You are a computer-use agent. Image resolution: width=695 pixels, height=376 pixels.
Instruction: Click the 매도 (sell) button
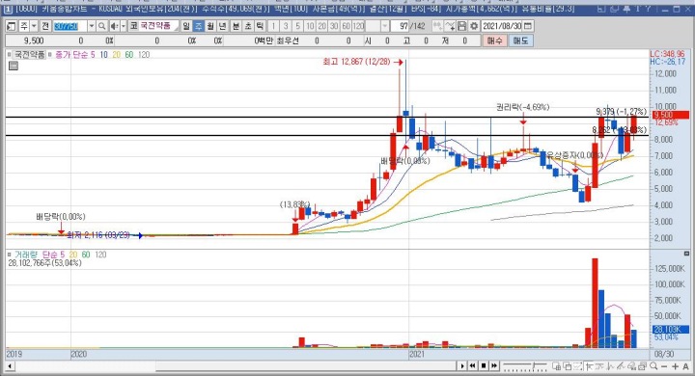(x=520, y=40)
